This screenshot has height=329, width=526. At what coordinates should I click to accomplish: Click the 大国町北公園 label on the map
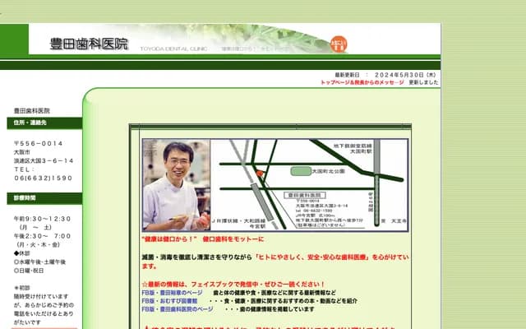pyautogui.click(x=329, y=171)
